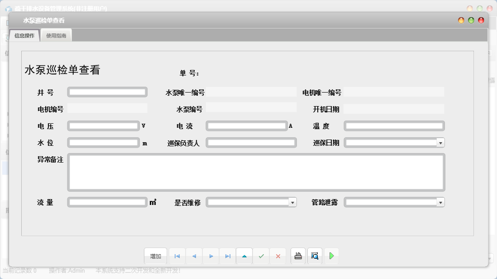The width and height of the screenshot is (497, 279).
Task: Click the green play arrow icon
Action: tap(331, 256)
